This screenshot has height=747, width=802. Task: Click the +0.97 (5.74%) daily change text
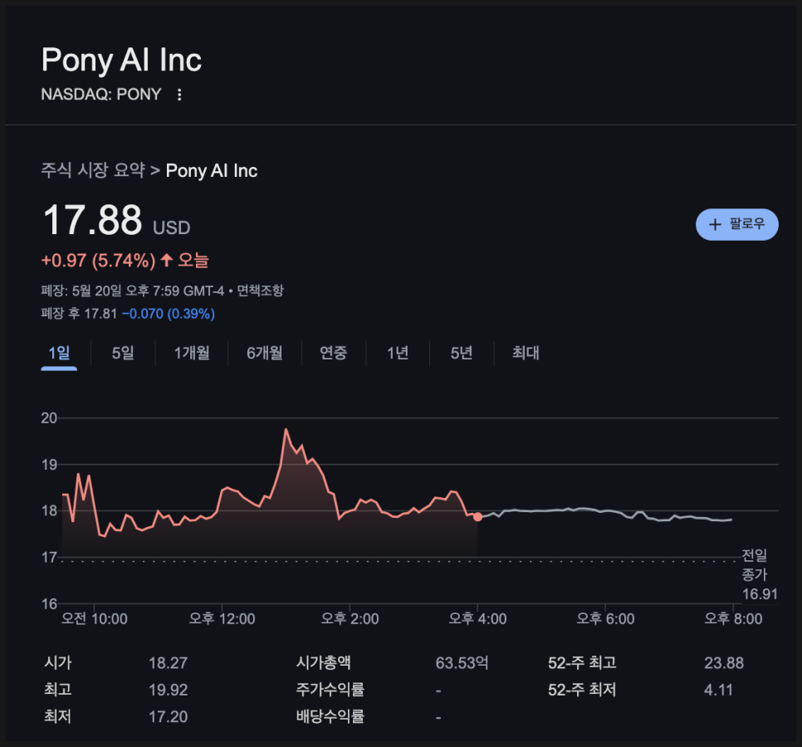[x=98, y=261]
